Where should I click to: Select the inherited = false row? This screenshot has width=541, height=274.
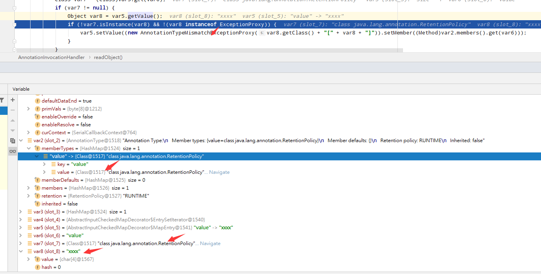279,204
